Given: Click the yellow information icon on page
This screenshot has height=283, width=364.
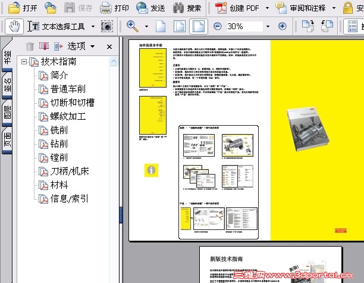Looking at the screenshot, I should tap(151, 170).
